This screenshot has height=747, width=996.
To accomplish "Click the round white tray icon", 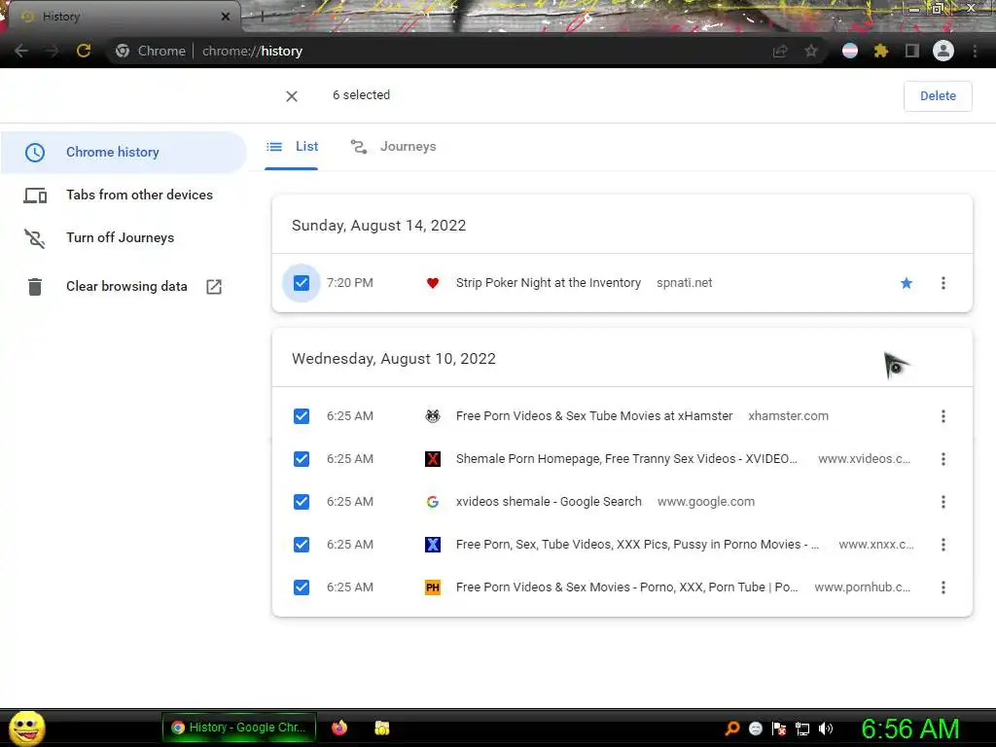I will (x=755, y=729).
